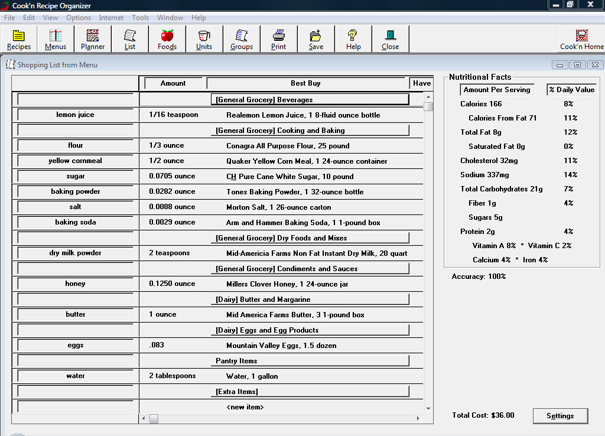The height and width of the screenshot is (436, 605).
Task: Click the horizontal scrollbar thumb
Action: [154, 418]
